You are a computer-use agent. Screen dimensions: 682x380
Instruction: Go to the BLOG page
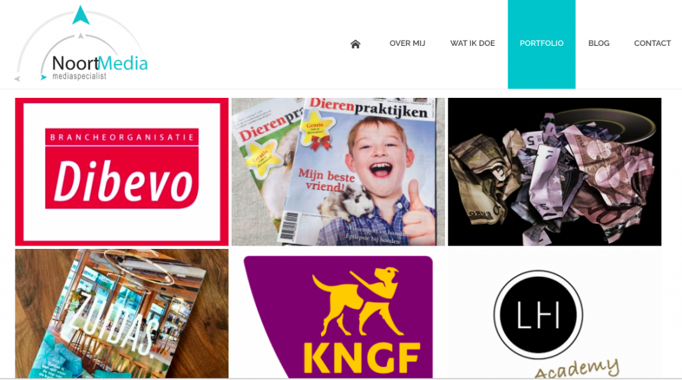[599, 43]
